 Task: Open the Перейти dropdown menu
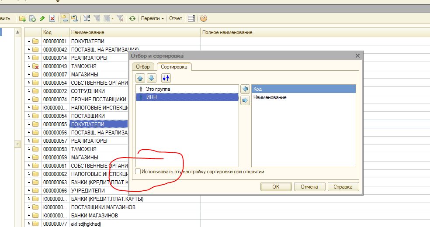(153, 18)
